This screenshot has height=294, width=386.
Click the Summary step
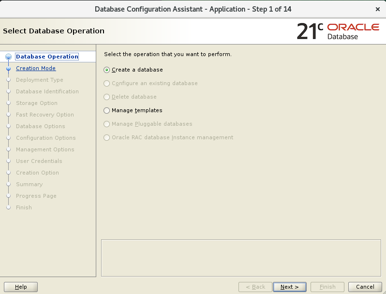coord(30,184)
